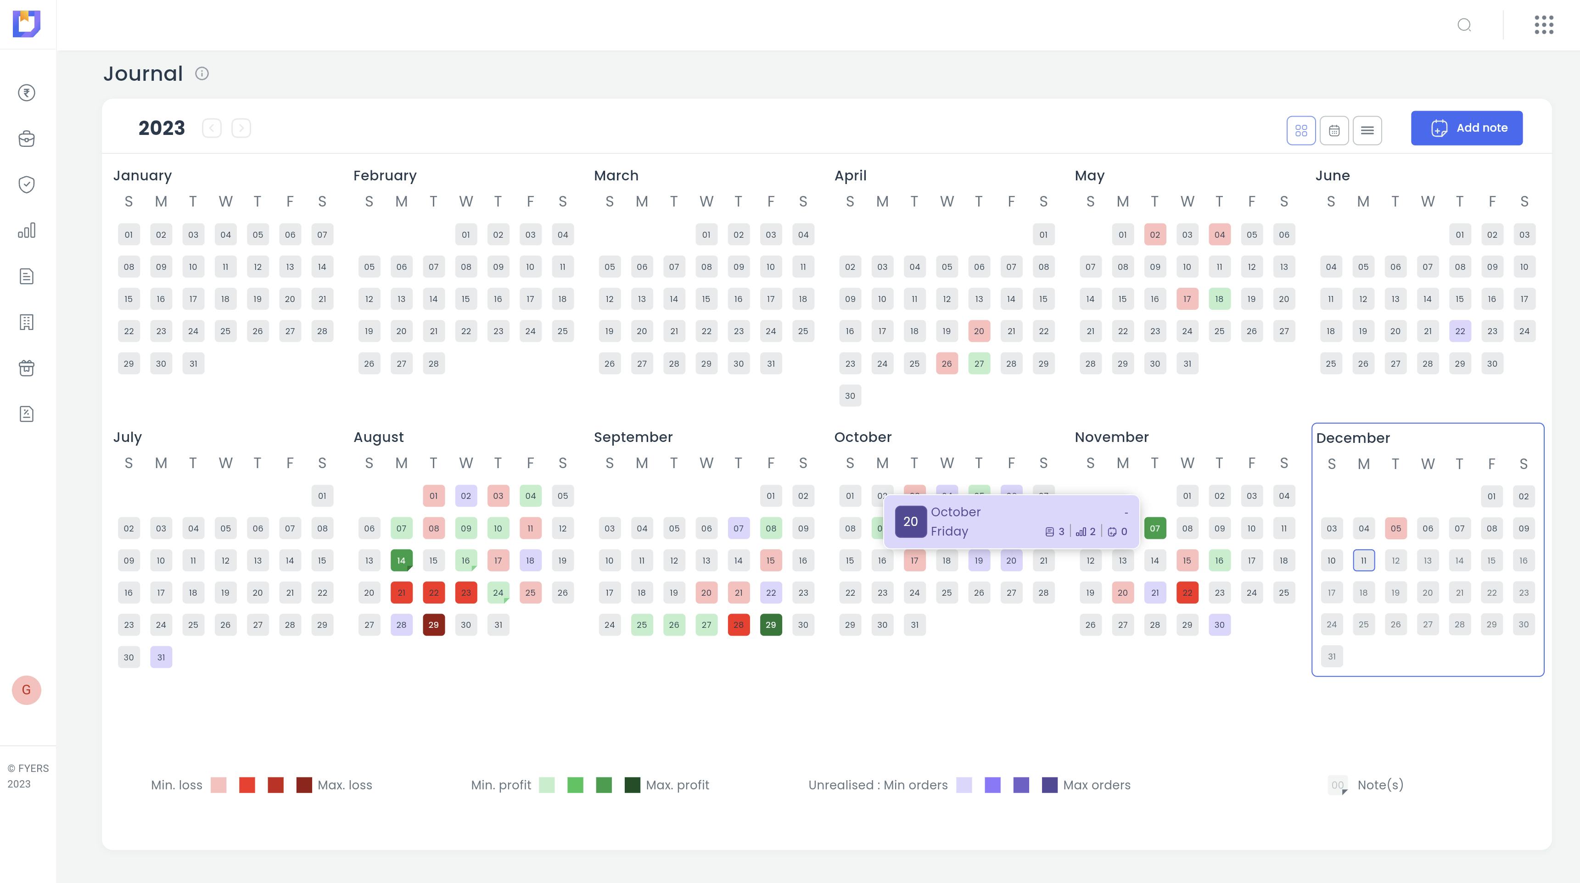Click December 11 highlighted date
Screen dimensions: 1580x883
(1363, 560)
